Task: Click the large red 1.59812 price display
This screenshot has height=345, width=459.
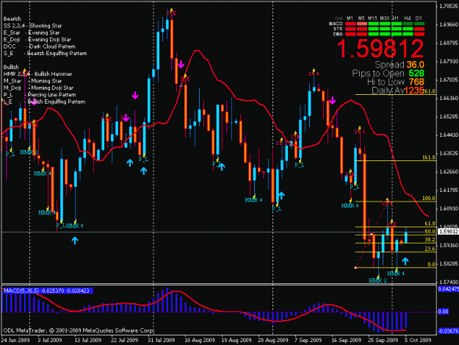Action: pyautogui.click(x=380, y=49)
